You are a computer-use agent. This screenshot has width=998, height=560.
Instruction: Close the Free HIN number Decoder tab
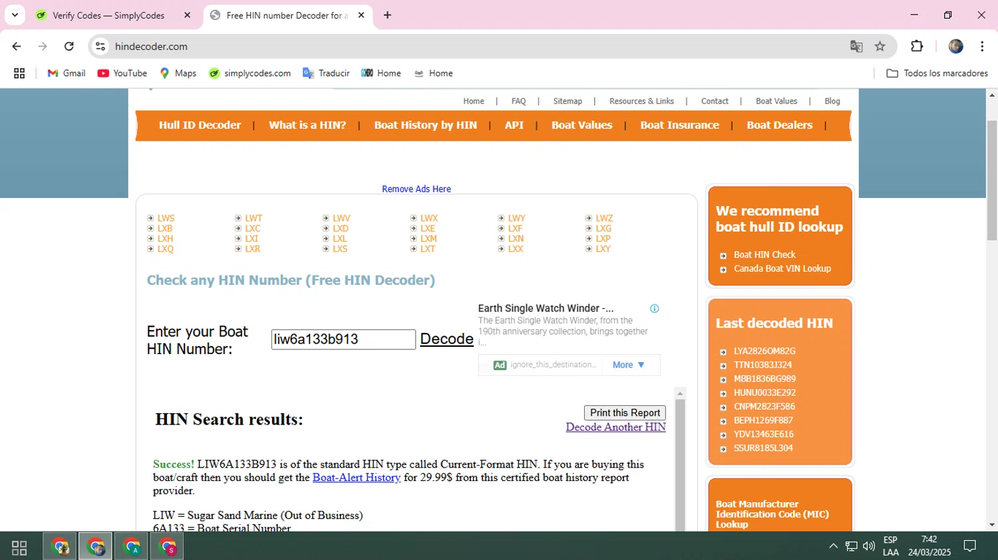pyautogui.click(x=361, y=15)
